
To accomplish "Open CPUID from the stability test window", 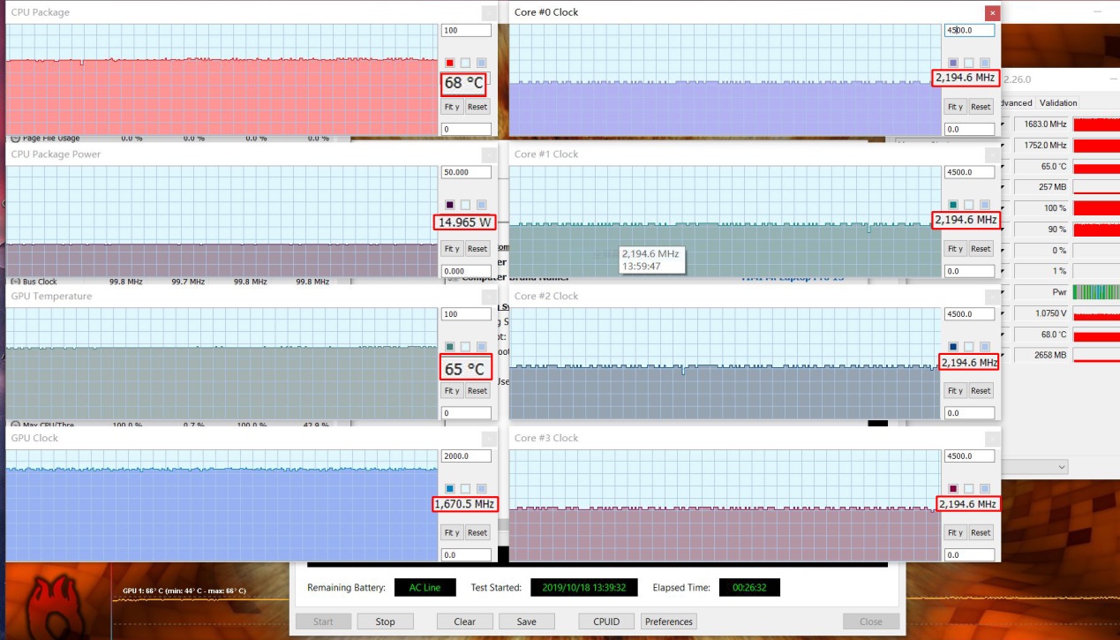I will click(x=606, y=621).
